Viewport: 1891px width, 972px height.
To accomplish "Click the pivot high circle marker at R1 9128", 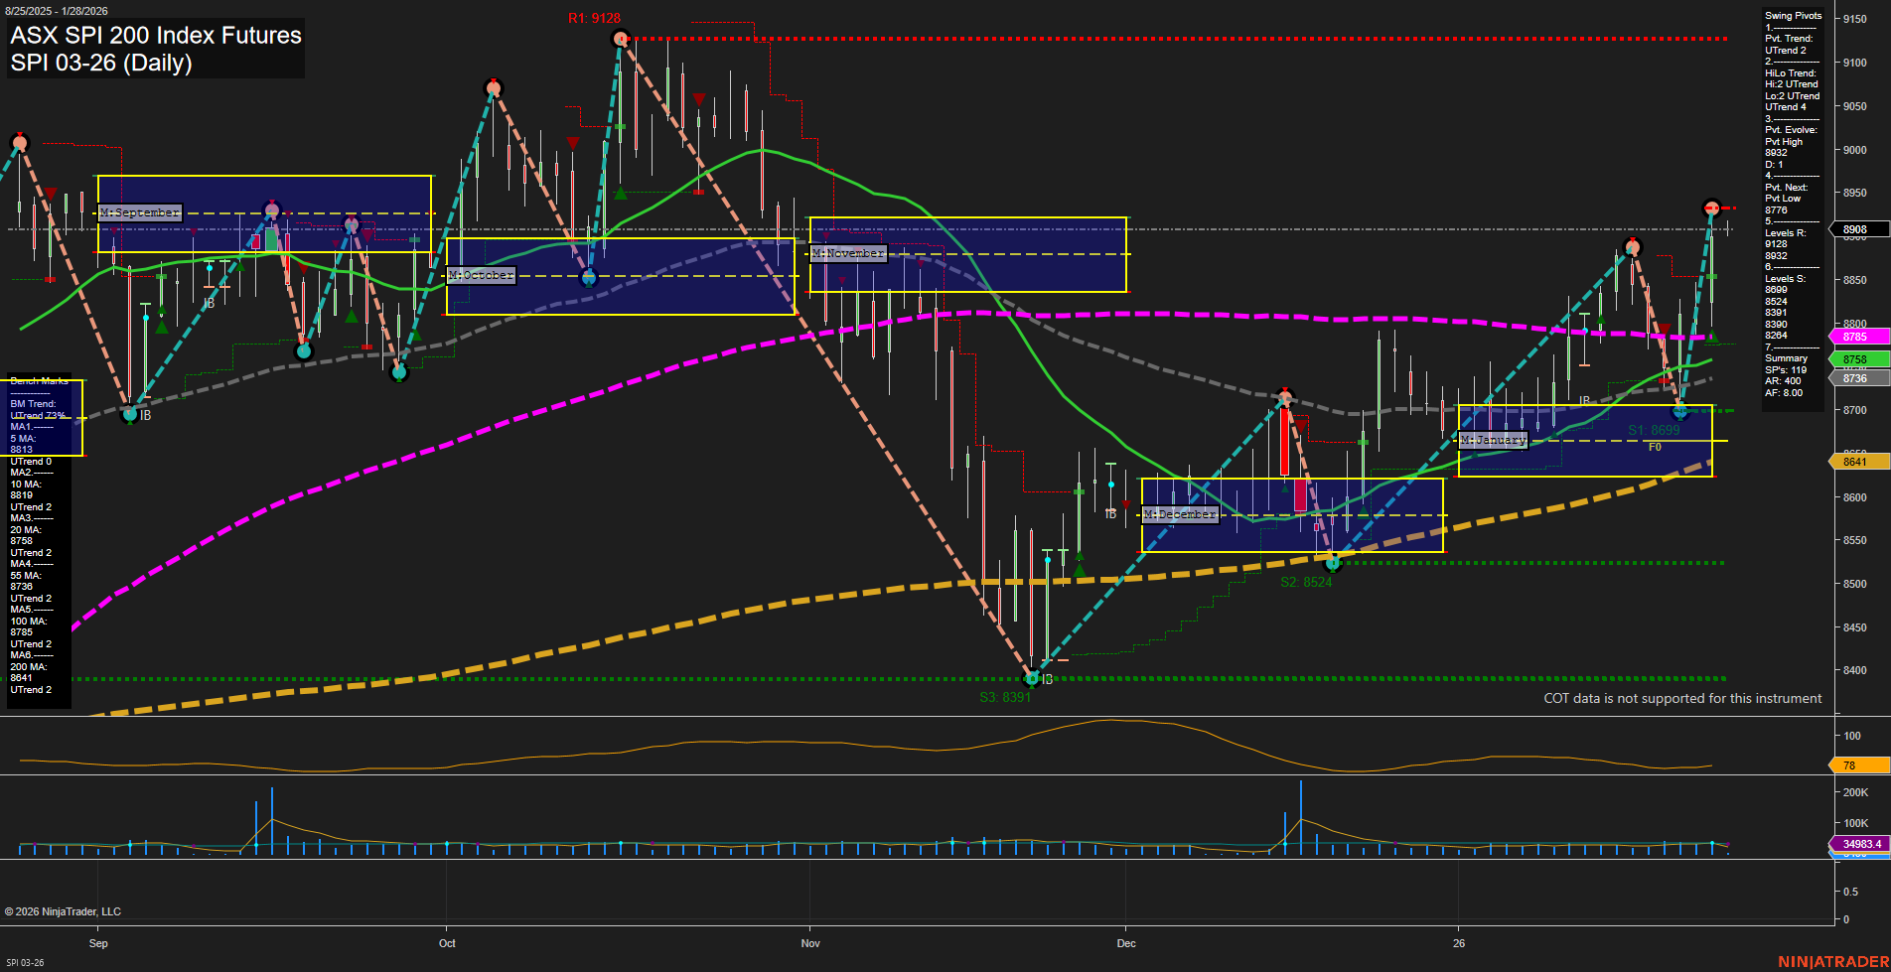I will click(x=619, y=39).
